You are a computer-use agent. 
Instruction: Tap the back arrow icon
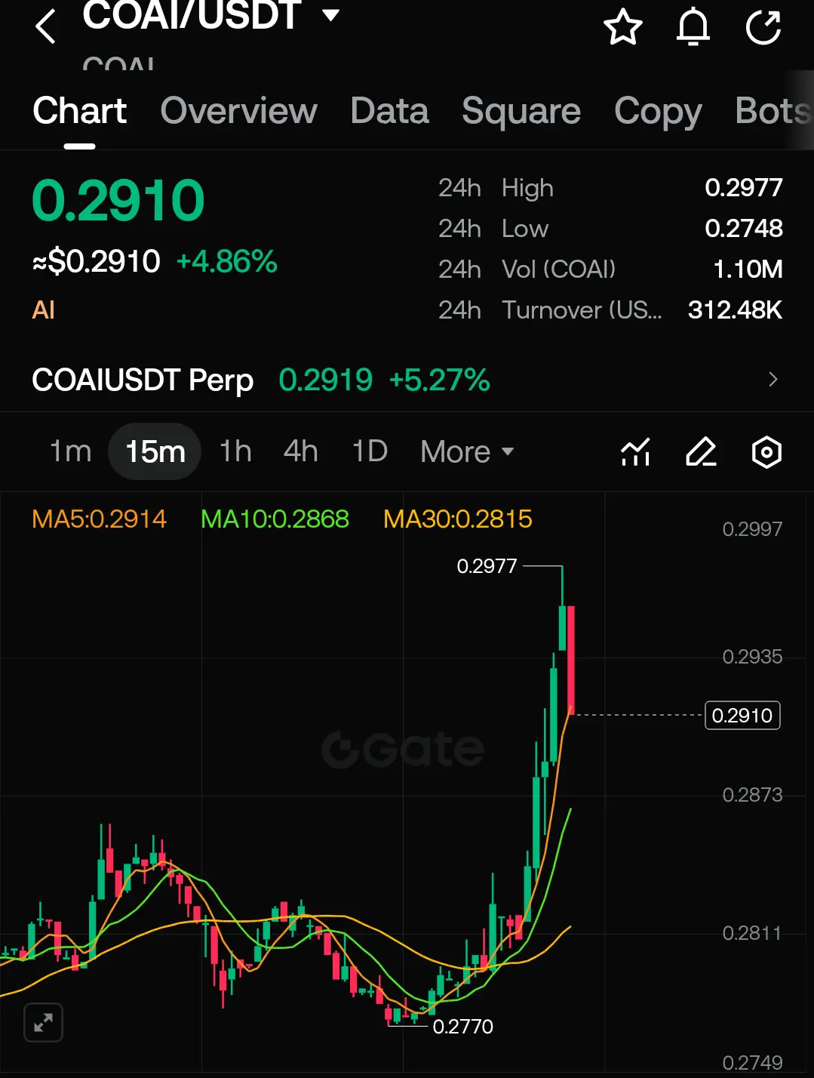pos(45,27)
